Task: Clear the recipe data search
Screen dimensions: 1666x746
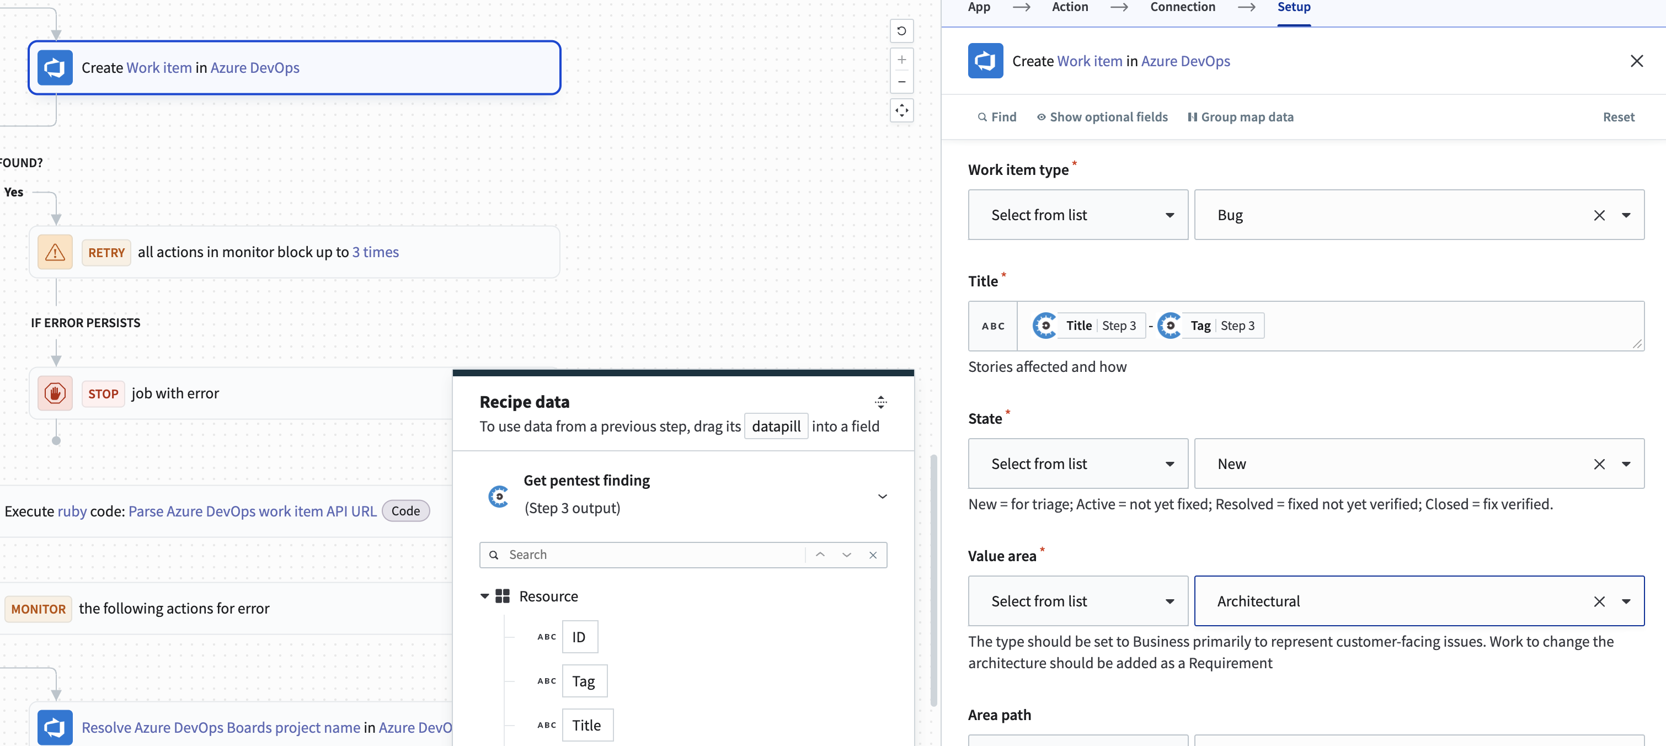Action: pyautogui.click(x=873, y=555)
